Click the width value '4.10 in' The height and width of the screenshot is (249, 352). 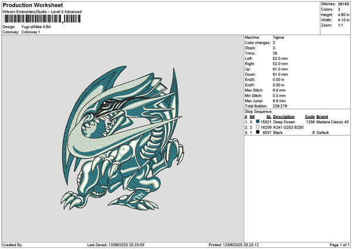(343, 20)
